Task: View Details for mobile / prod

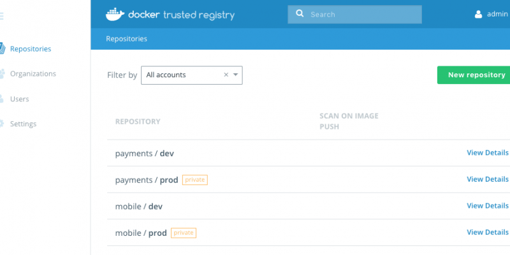Action: coord(488,232)
